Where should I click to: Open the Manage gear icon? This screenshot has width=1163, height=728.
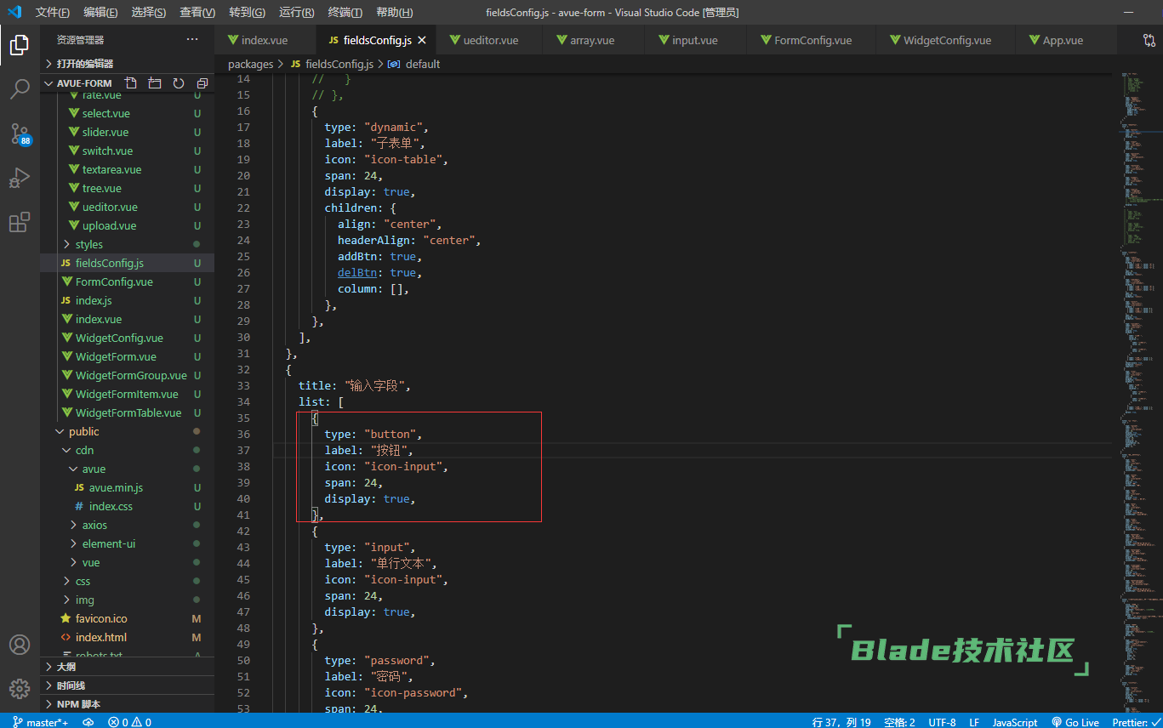pyautogui.click(x=20, y=688)
